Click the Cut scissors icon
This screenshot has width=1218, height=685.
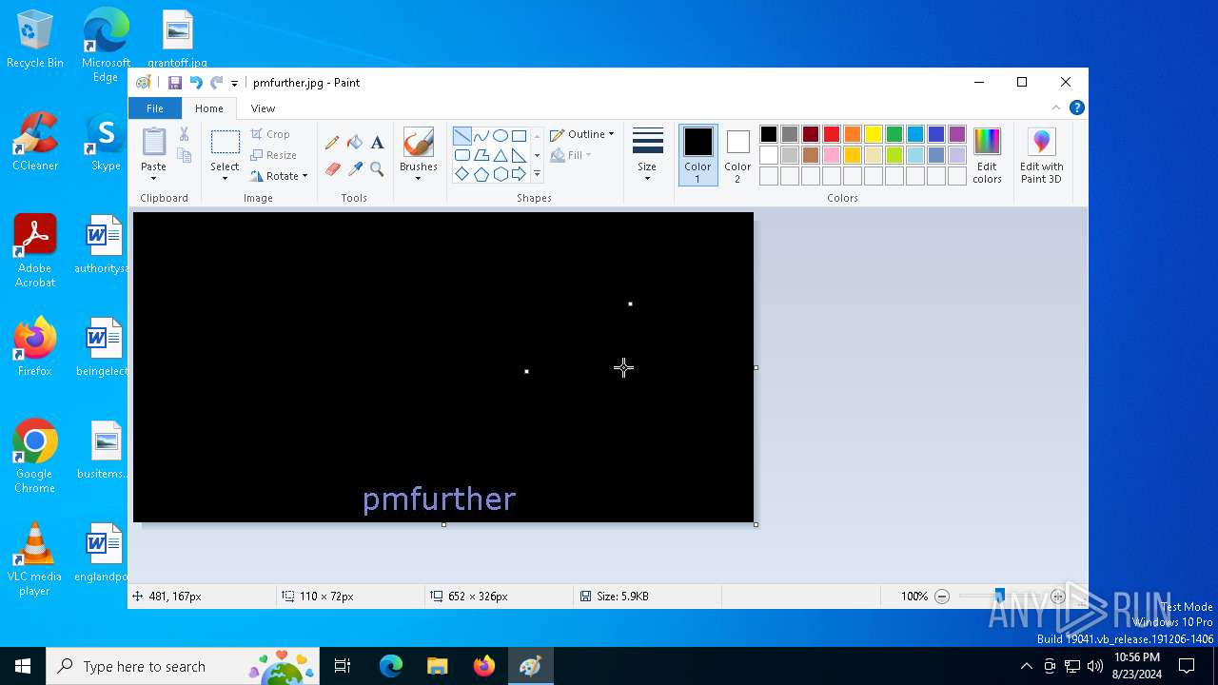[185, 135]
